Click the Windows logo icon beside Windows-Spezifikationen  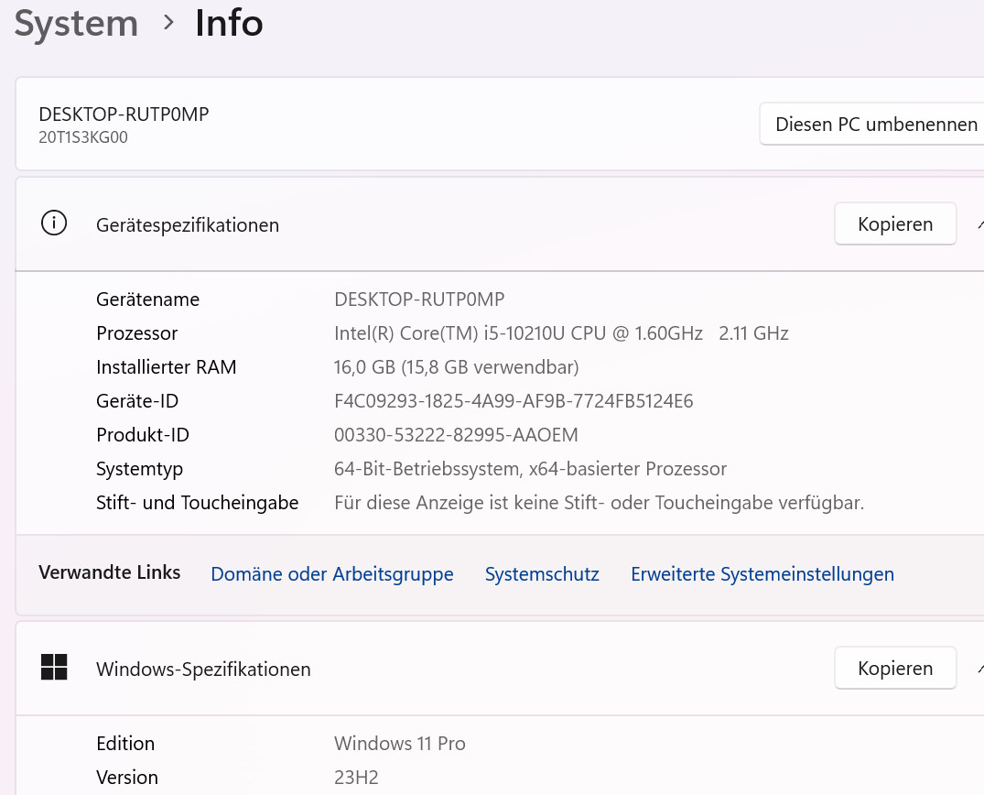point(54,667)
